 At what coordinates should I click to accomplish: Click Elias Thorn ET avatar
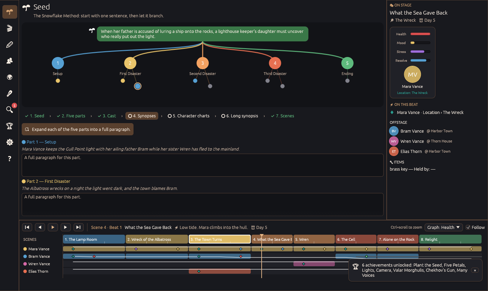pyautogui.click(x=394, y=151)
